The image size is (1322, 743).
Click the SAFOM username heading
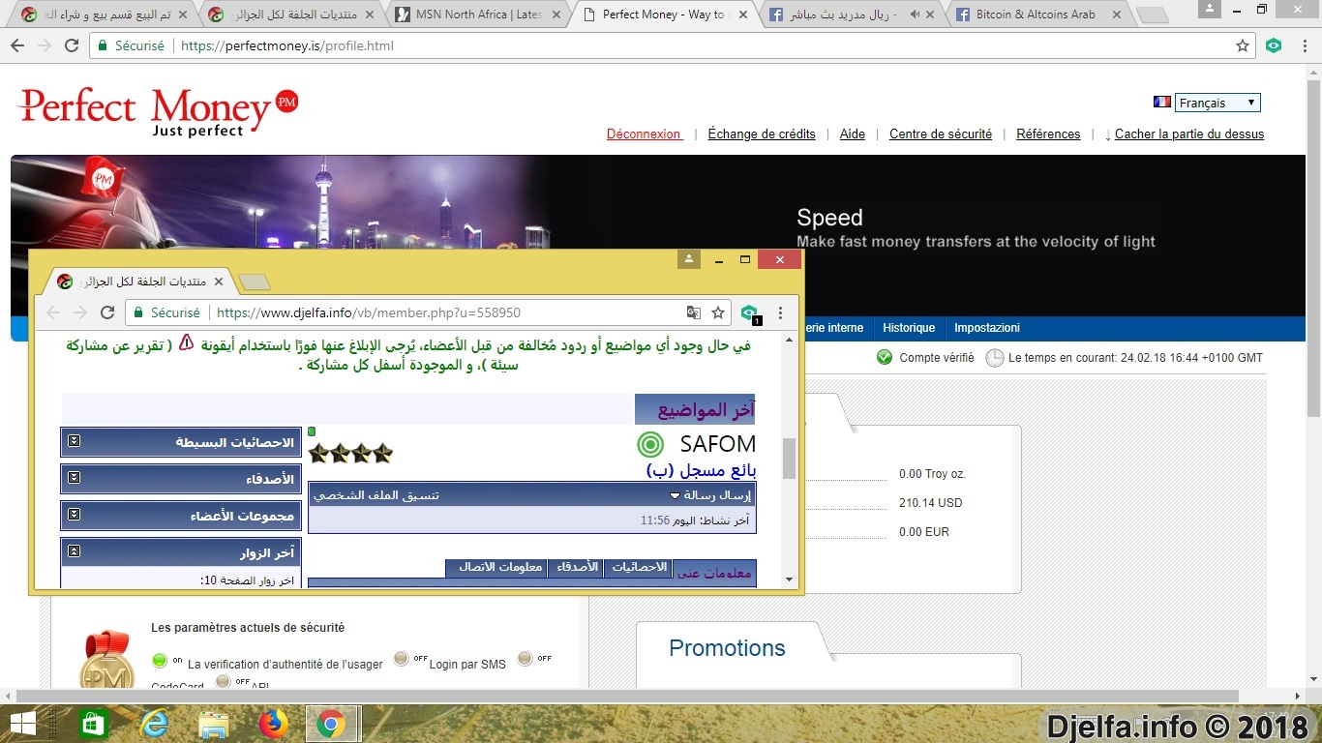pyautogui.click(x=718, y=444)
